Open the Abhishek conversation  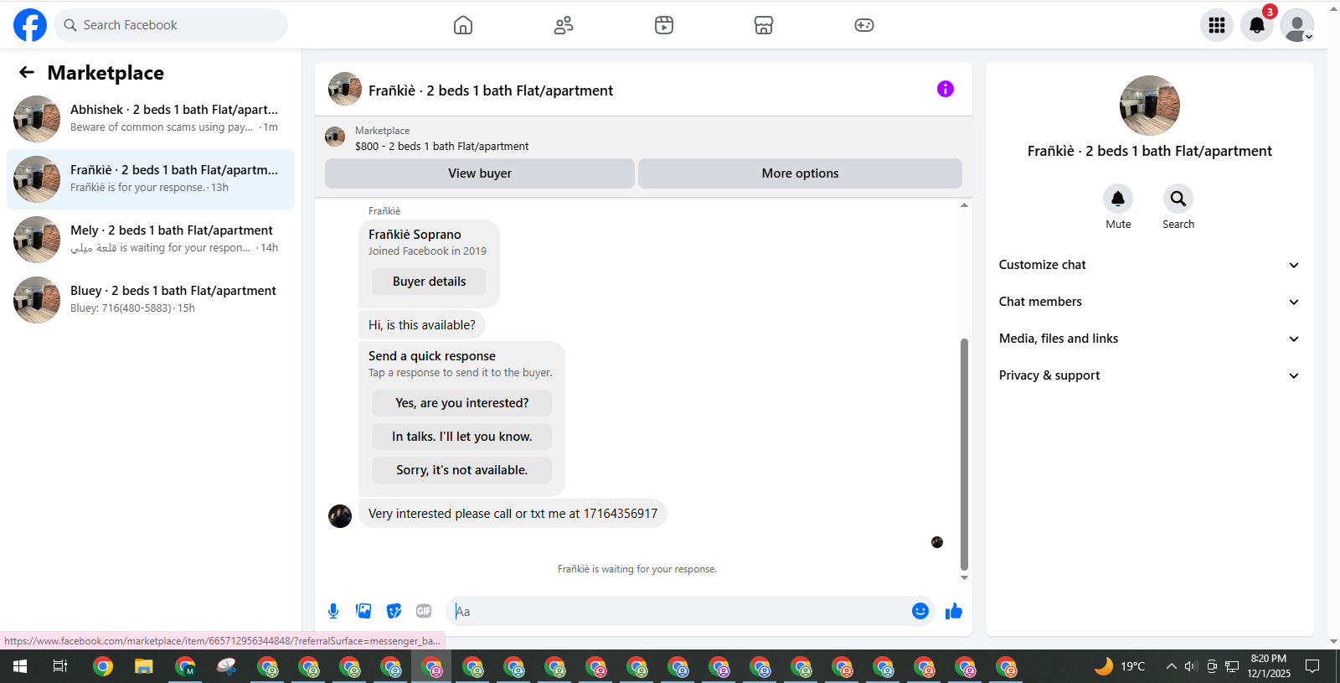pyautogui.click(x=151, y=119)
